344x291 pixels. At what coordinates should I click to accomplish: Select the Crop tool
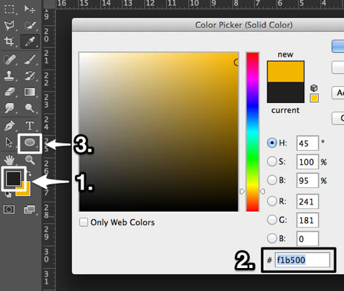(x=9, y=41)
